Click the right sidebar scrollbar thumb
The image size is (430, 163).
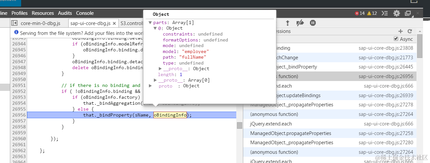coord(420,45)
